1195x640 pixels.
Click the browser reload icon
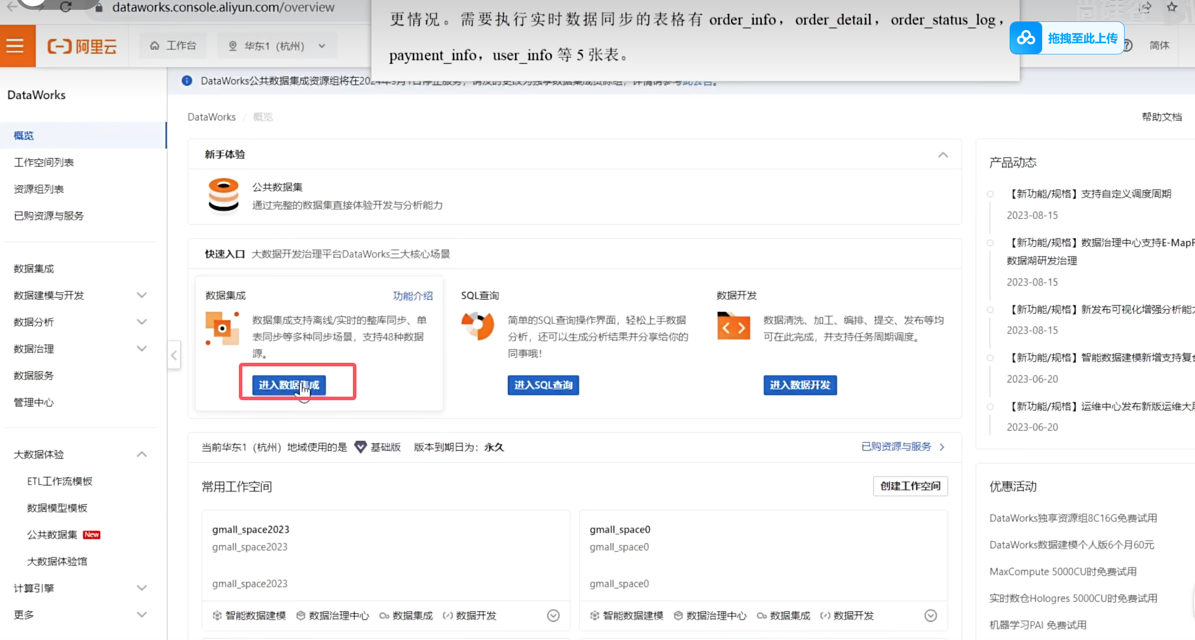[65, 7]
